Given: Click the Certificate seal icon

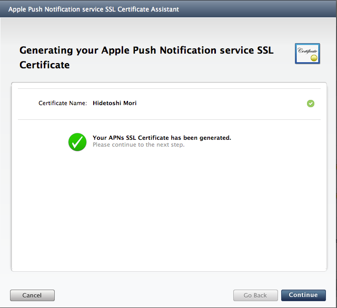Looking at the screenshot, I should 308,54.
